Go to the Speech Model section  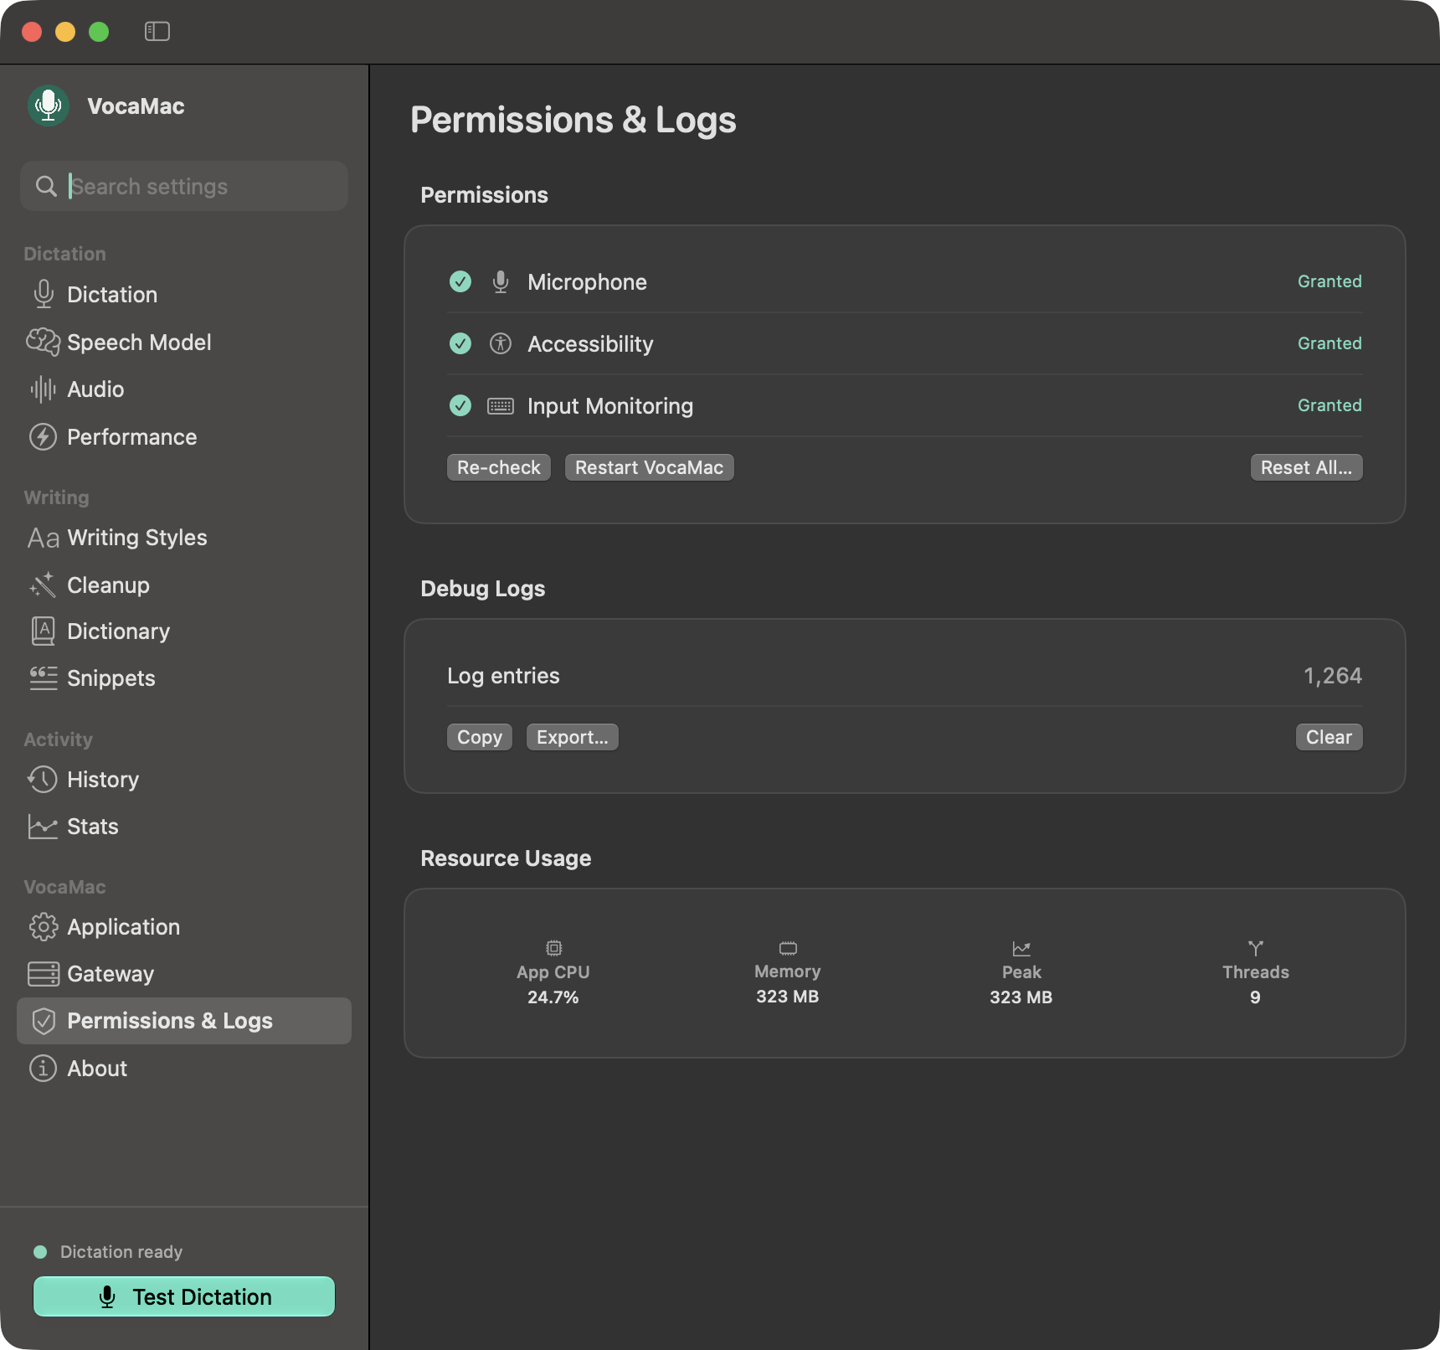[x=184, y=342]
